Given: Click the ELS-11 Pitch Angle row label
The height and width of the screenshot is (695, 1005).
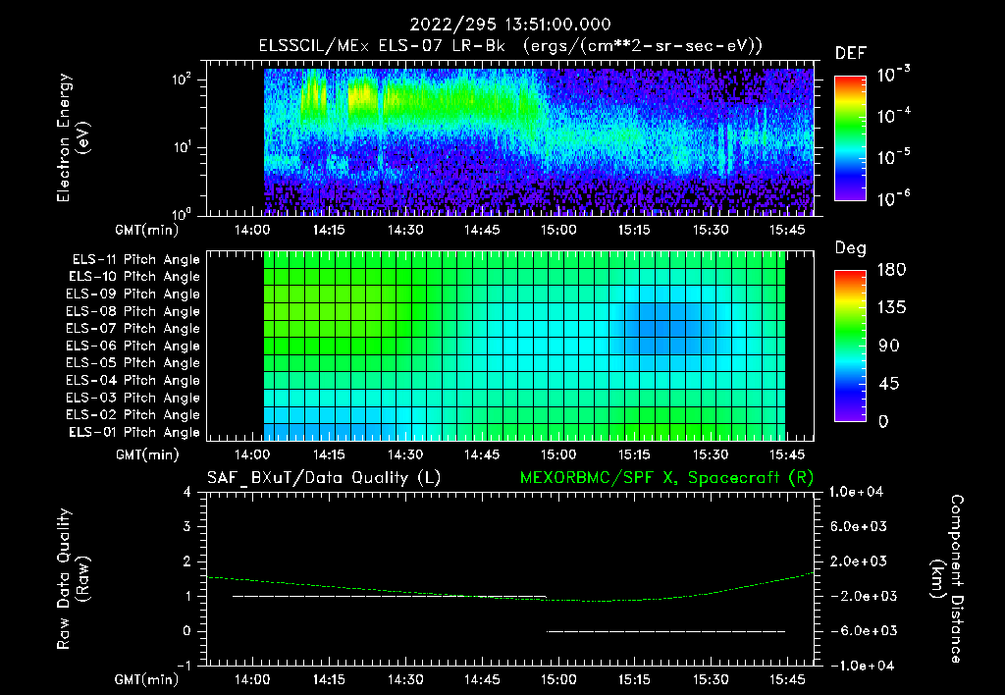Looking at the screenshot, I should (x=135, y=260).
